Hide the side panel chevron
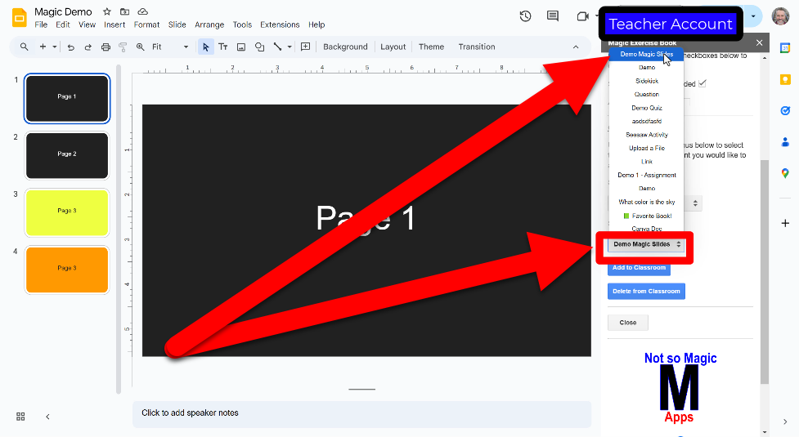The image size is (799, 437). pyautogui.click(x=785, y=421)
